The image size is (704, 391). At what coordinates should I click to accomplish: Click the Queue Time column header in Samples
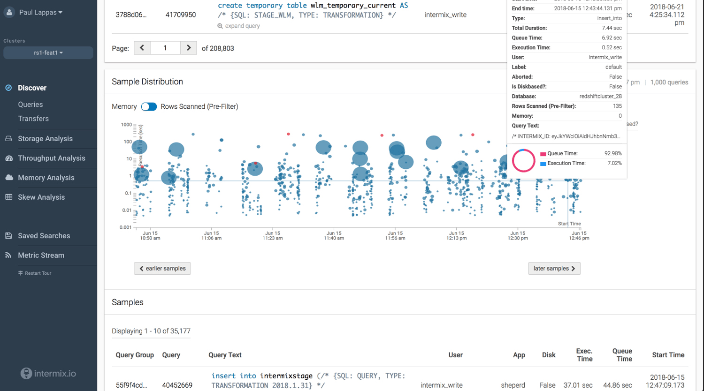tap(622, 355)
